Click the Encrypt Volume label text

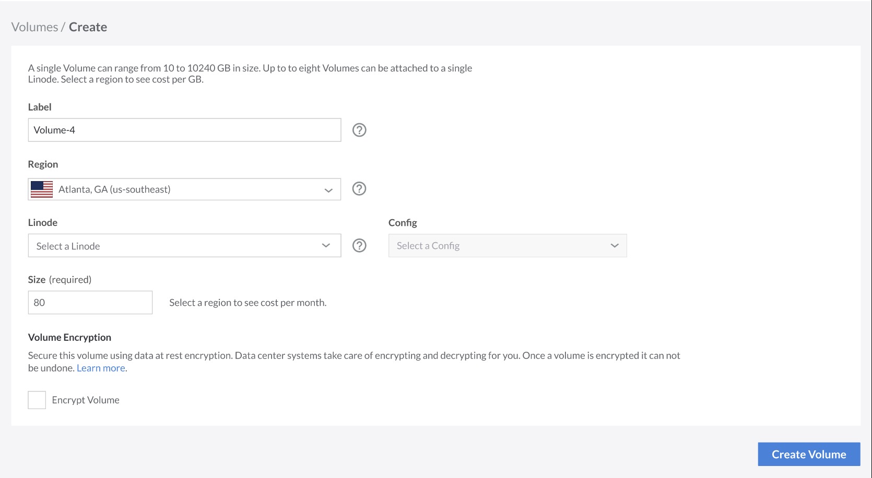tap(86, 400)
